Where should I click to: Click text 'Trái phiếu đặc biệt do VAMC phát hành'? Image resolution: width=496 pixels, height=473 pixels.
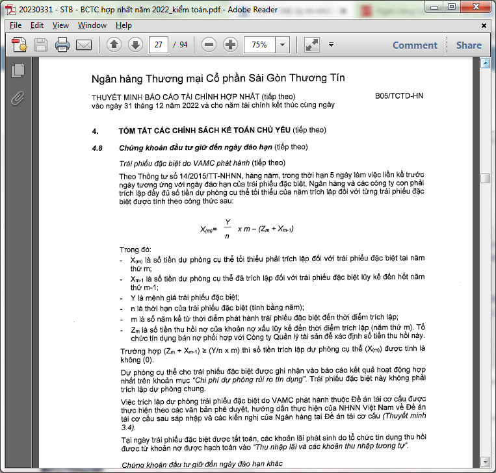point(185,163)
